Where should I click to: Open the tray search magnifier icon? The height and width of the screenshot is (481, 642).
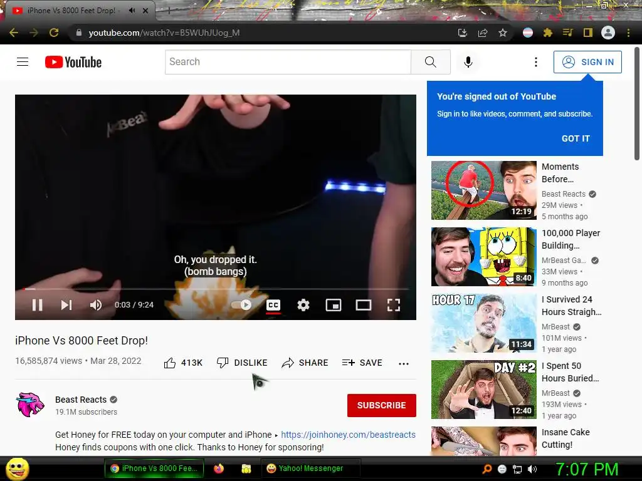click(x=487, y=469)
